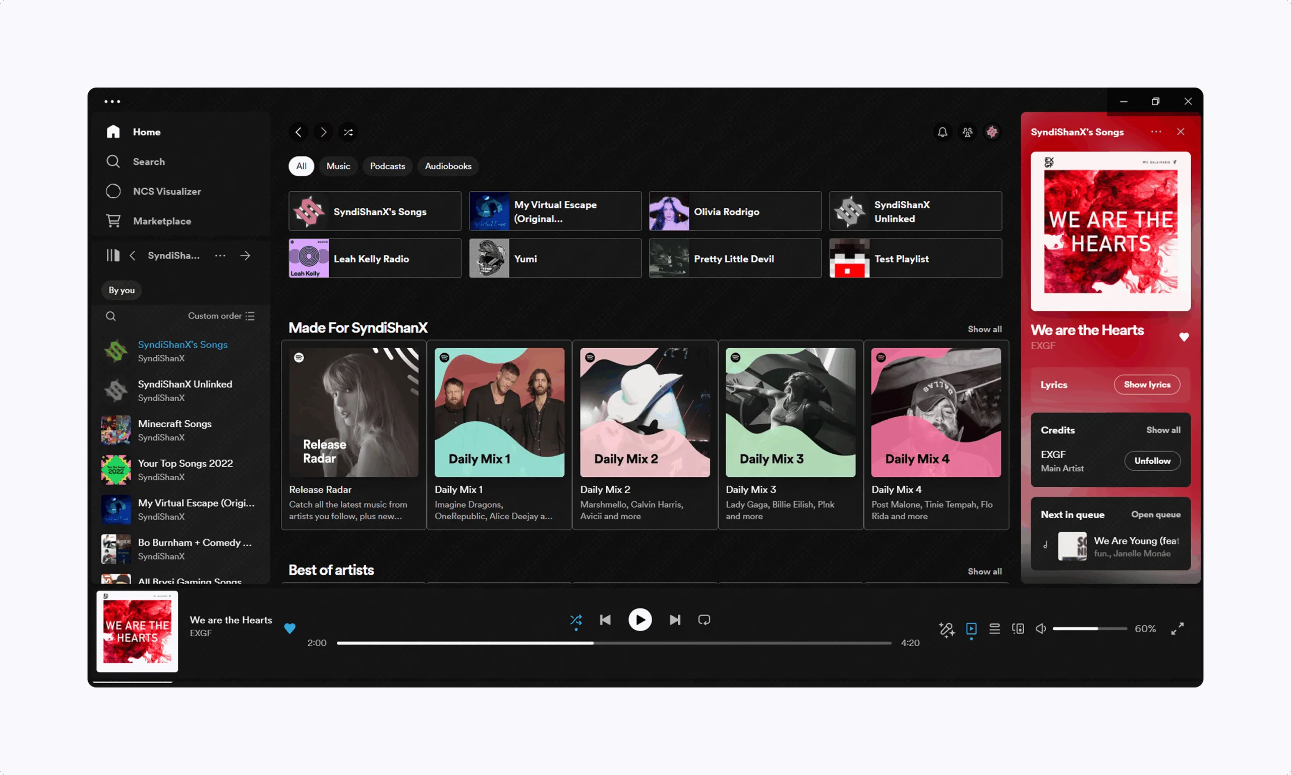The width and height of the screenshot is (1291, 775).
Task: Open the Home page icon
Action: pyautogui.click(x=113, y=132)
